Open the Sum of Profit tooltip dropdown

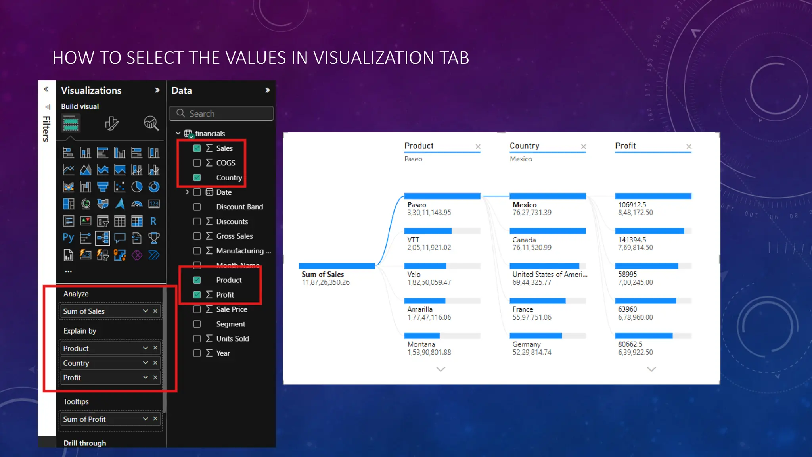click(146, 419)
